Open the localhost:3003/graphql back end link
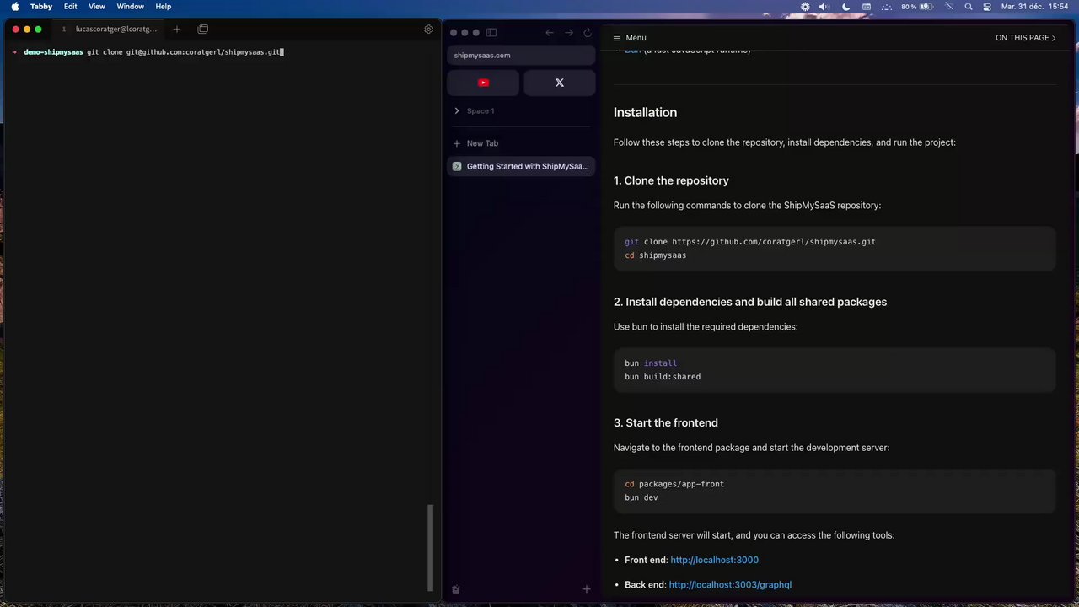The image size is (1079, 607). [730, 584]
